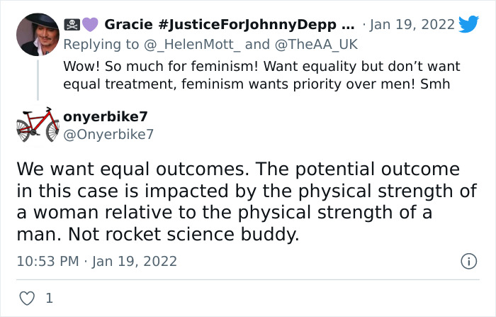The image size is (496, 317).
Task: Open the tweet info icon
Action: pos(468,261)
